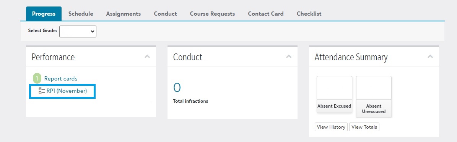Switch to the Schedule tab
This screenshot has height=142, width=457.
pos(81,14)
